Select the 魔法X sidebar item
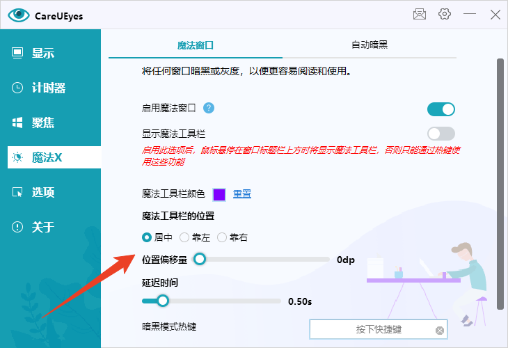Image resolution: width=508 pixels, height=348 pixels. click(x=47, y=157)
